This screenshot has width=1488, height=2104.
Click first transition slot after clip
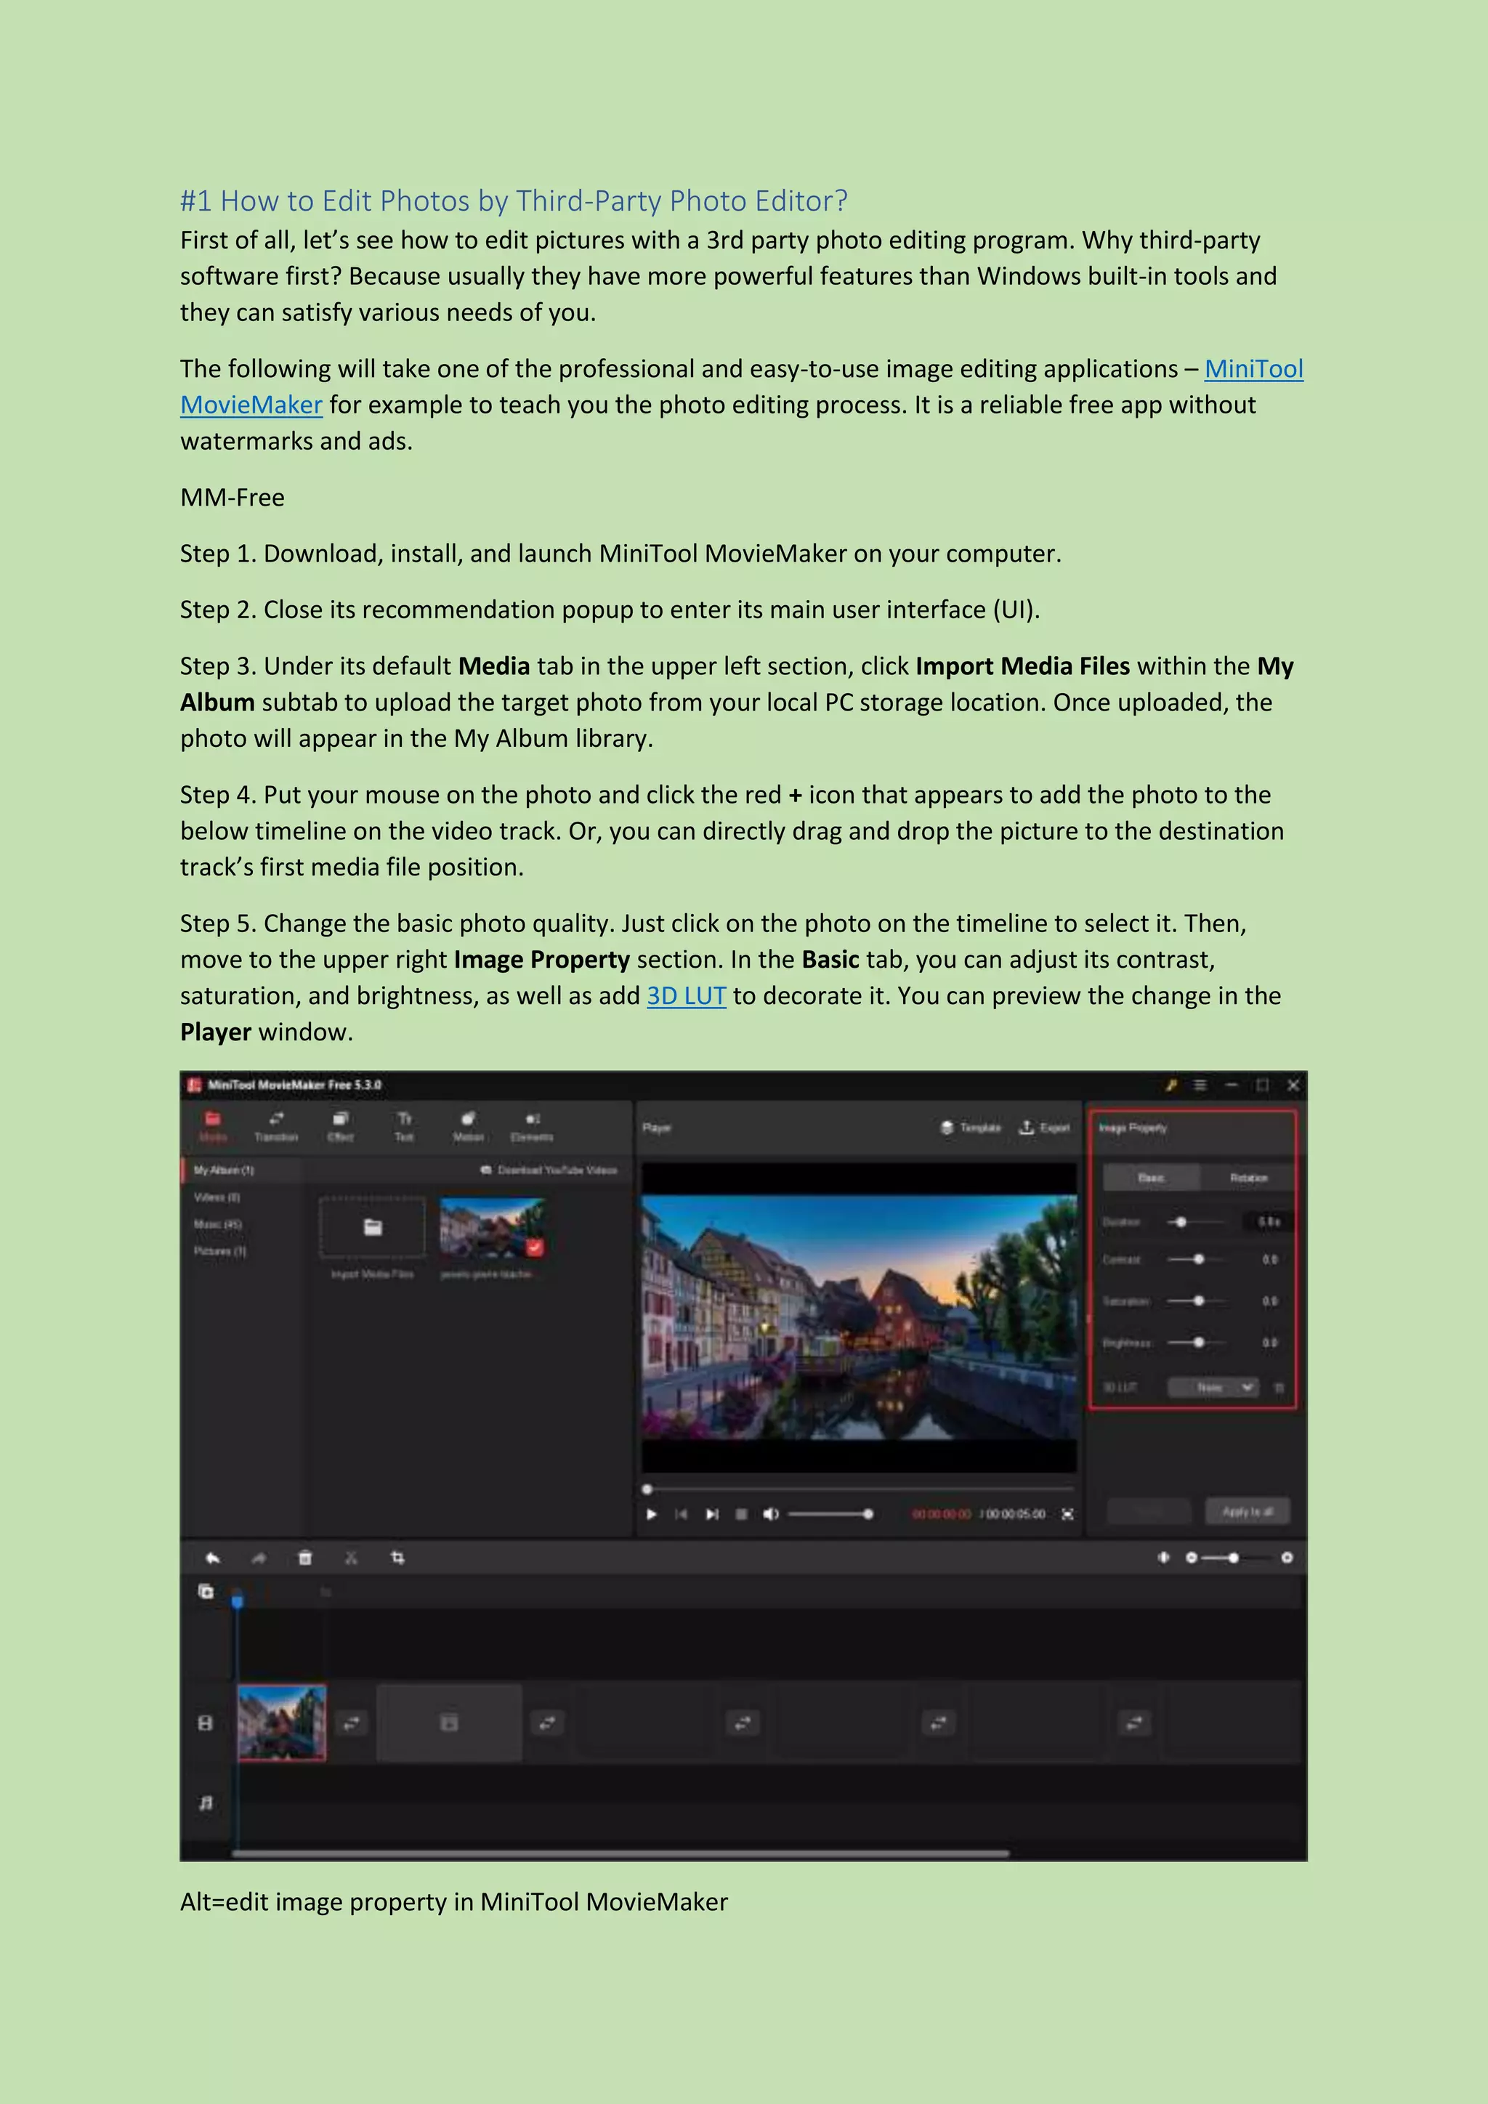pos(351,1724)
